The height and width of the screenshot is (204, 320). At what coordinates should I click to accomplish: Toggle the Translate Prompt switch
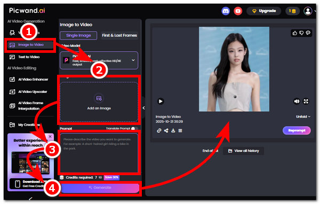coord(134,128)
